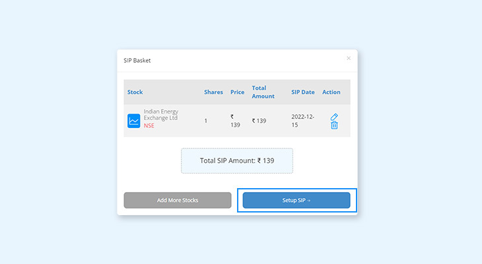The height and width of the screenshot is (264, 482).
Task: Click the Setup SIP button
Action: point(296,200)
